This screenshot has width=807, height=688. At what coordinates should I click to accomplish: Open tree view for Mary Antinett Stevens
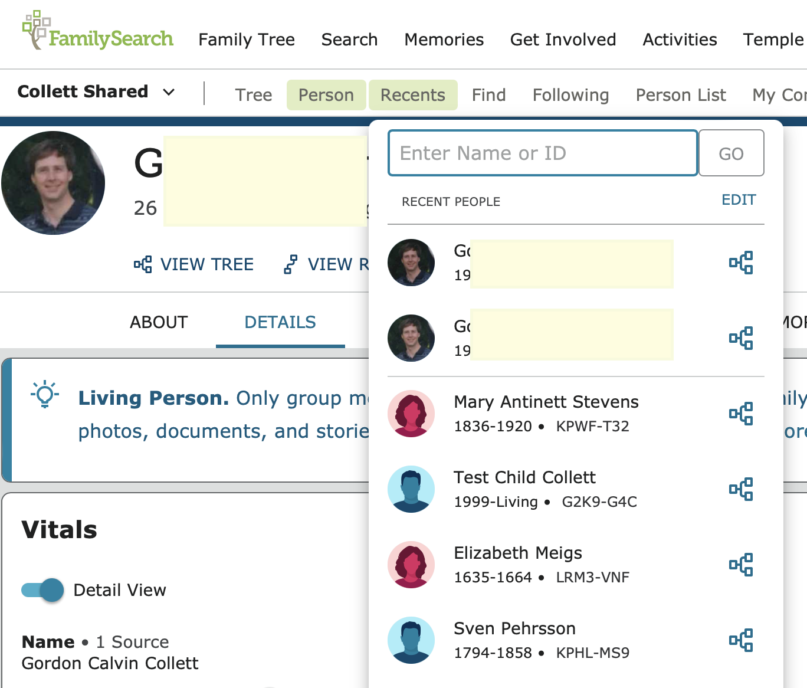coord(741,414)
